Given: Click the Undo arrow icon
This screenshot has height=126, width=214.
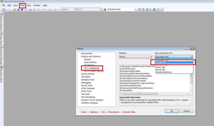Looking at the screenshot, I should tap(39, 10).
